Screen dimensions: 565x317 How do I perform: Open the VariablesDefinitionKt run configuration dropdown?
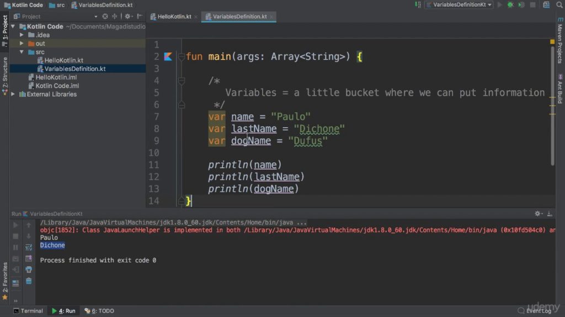(x=459, y=4)
